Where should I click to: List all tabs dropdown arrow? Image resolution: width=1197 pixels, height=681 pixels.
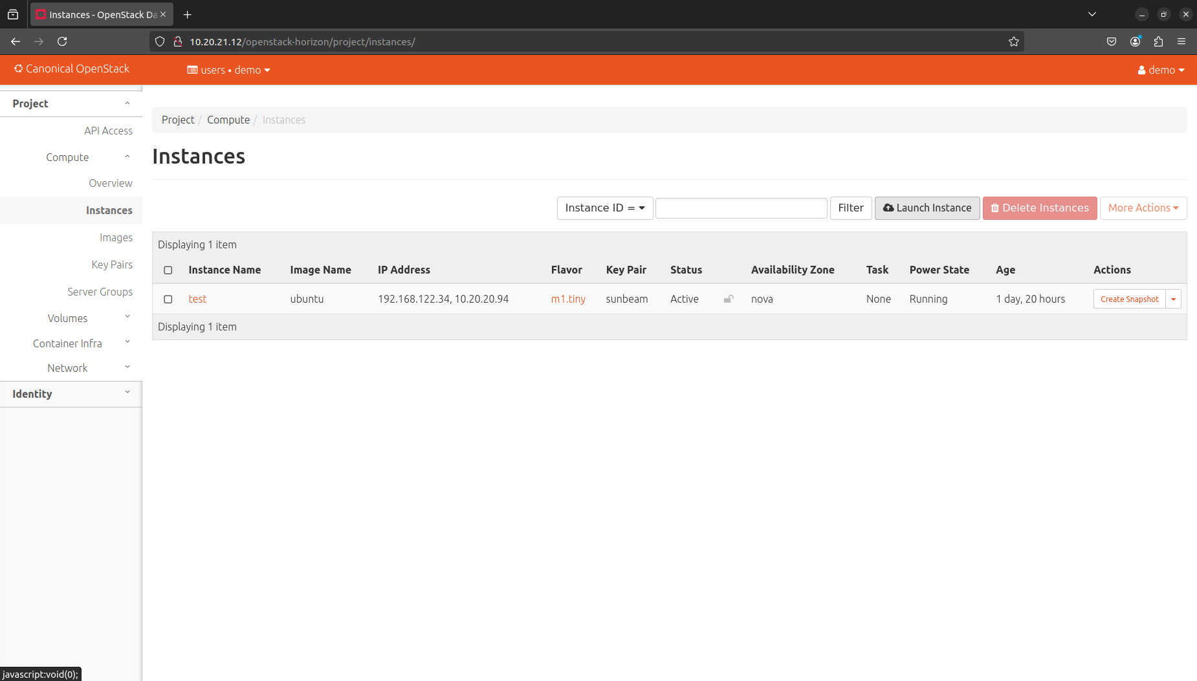click(1092, 14)
